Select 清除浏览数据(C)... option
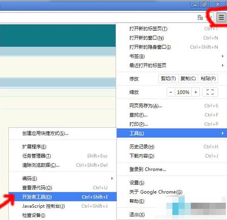 (63, 165)
